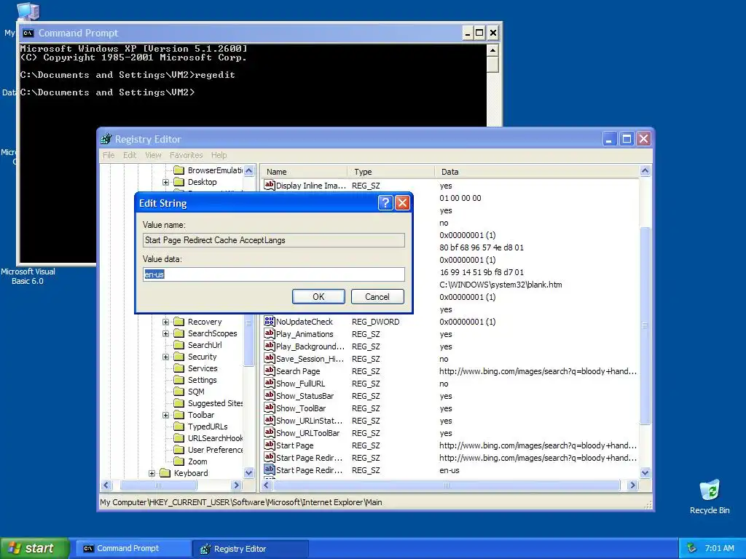Click Registry Editor taskbar button
This screenshot has width=746, height=559.
click(x=251, y=549)
